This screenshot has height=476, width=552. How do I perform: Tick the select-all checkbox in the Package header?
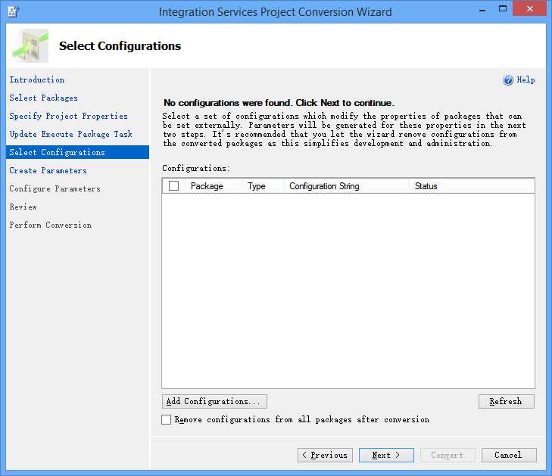(x=173, y=185)
